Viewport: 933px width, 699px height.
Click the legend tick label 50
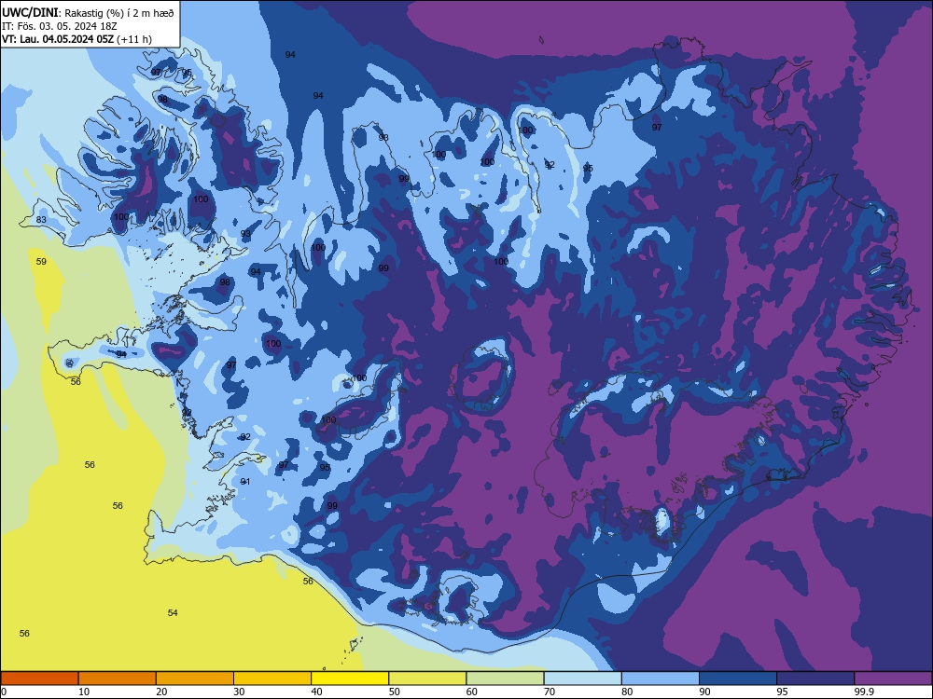[395, 692]
